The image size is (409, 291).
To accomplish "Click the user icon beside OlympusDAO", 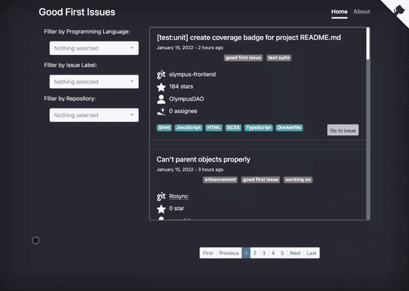I will (161, 100).
